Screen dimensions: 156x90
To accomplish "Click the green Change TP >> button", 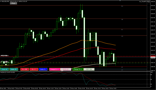I will click(x=78, y=69).
